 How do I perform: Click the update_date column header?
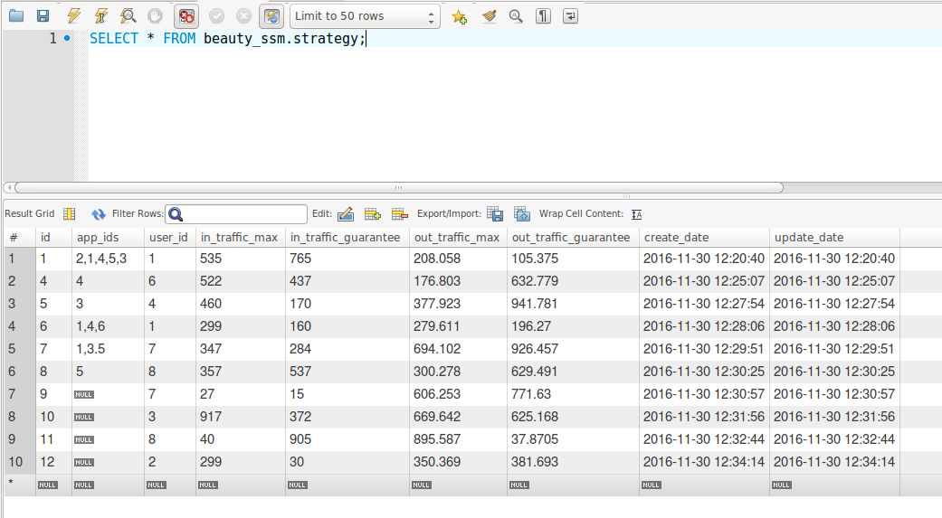[834, 237]
